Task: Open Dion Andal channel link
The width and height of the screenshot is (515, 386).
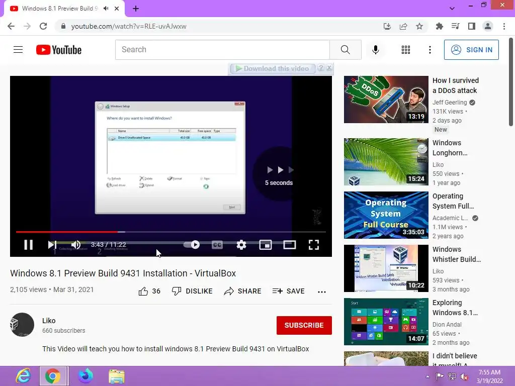Action: [447, 324]
